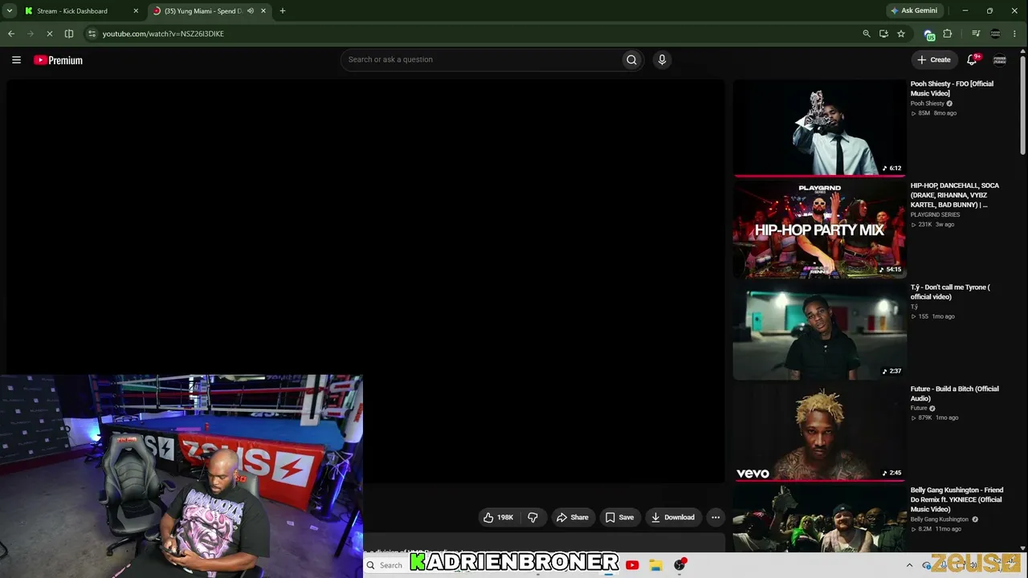Open Belly Gang Kushington Friend Do thumbnail
Viewport: 1028px width, 578px height.
click(x=819, y=519)
